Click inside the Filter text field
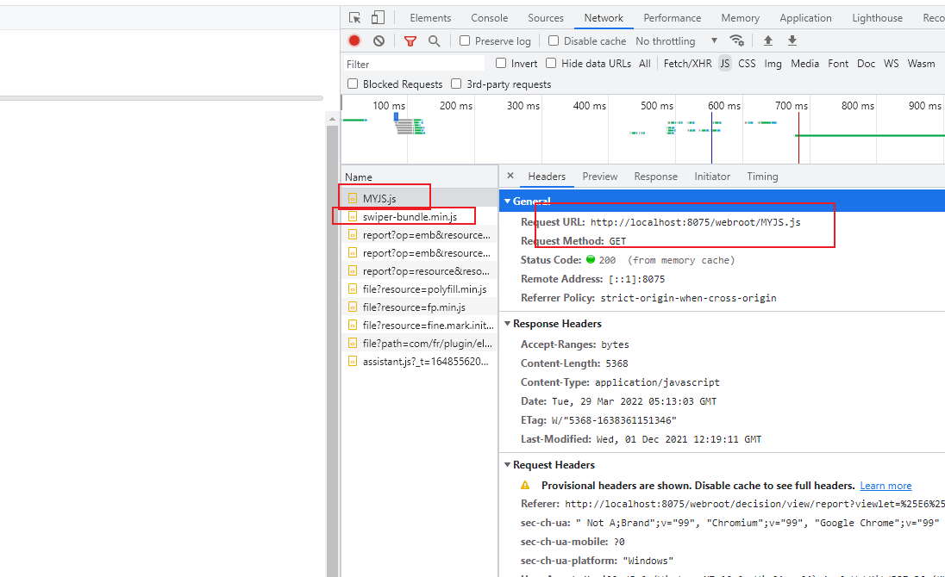Screen dimensions: 945x577 [x=414, y=64]
